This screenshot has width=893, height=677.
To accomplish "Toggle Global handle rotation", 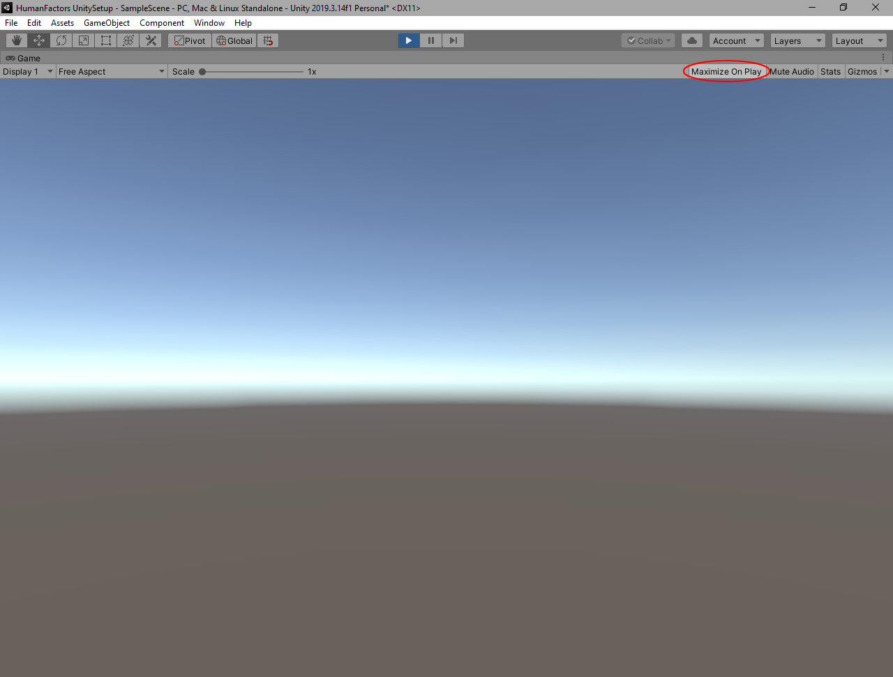I will point(234,40).
